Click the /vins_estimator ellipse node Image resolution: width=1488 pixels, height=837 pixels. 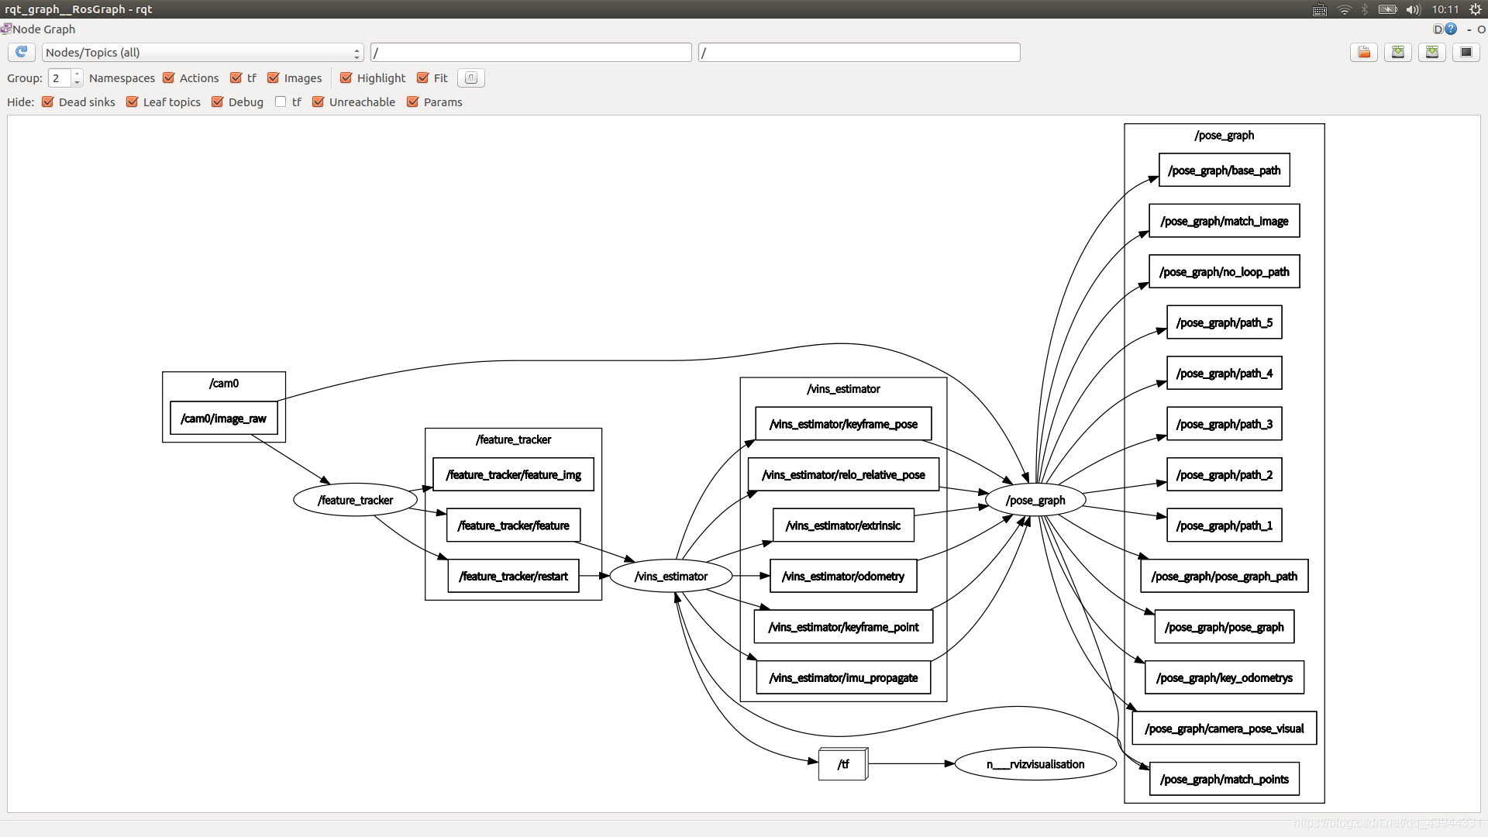click(670, 576)
